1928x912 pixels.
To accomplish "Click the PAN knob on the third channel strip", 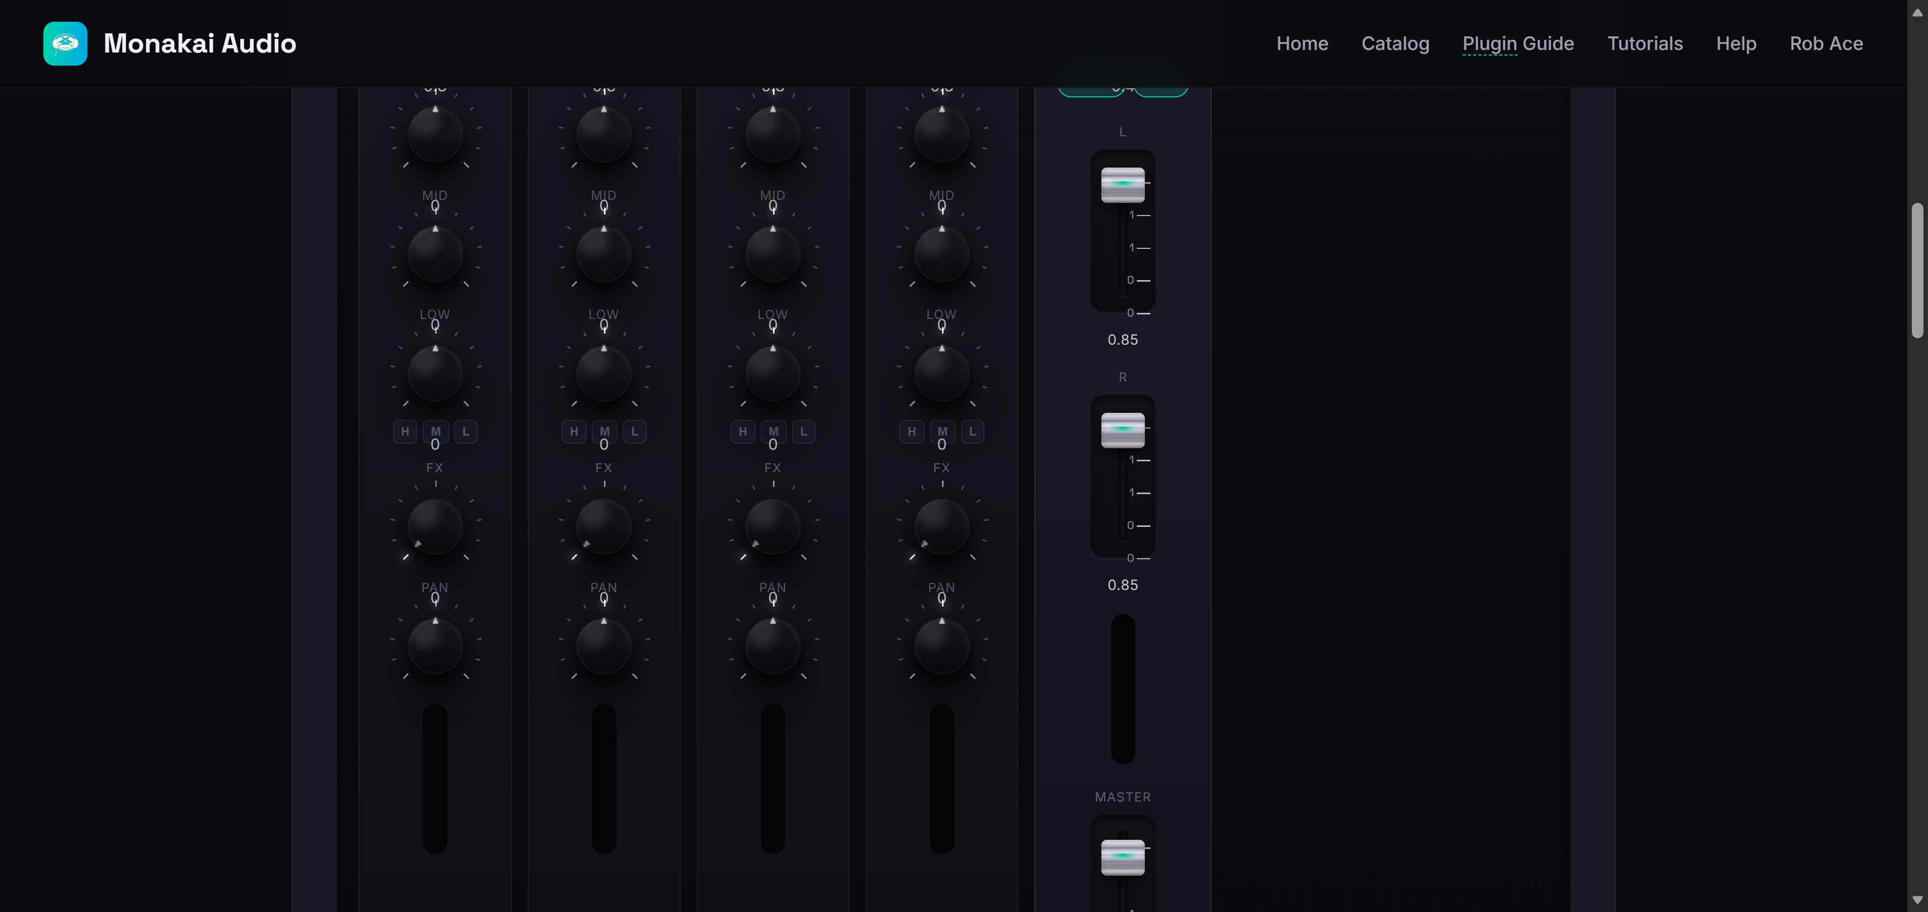I will coord(773,646).
